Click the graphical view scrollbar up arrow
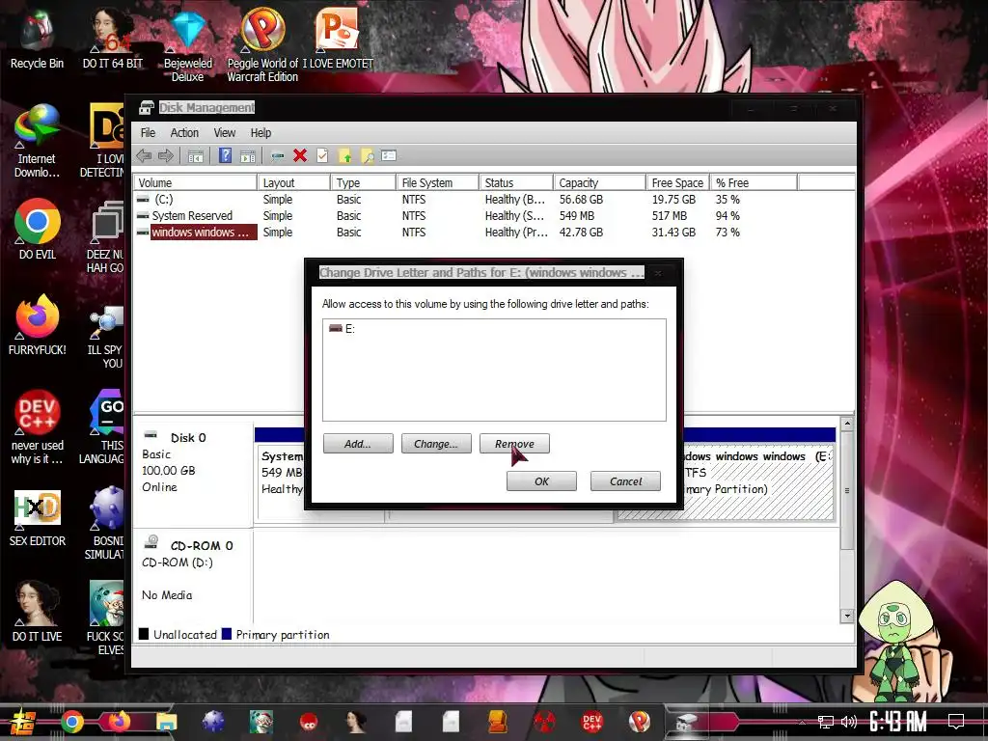The width and height of the screenshot is (988, 741). pyautogui.click(x=847, y=425)
